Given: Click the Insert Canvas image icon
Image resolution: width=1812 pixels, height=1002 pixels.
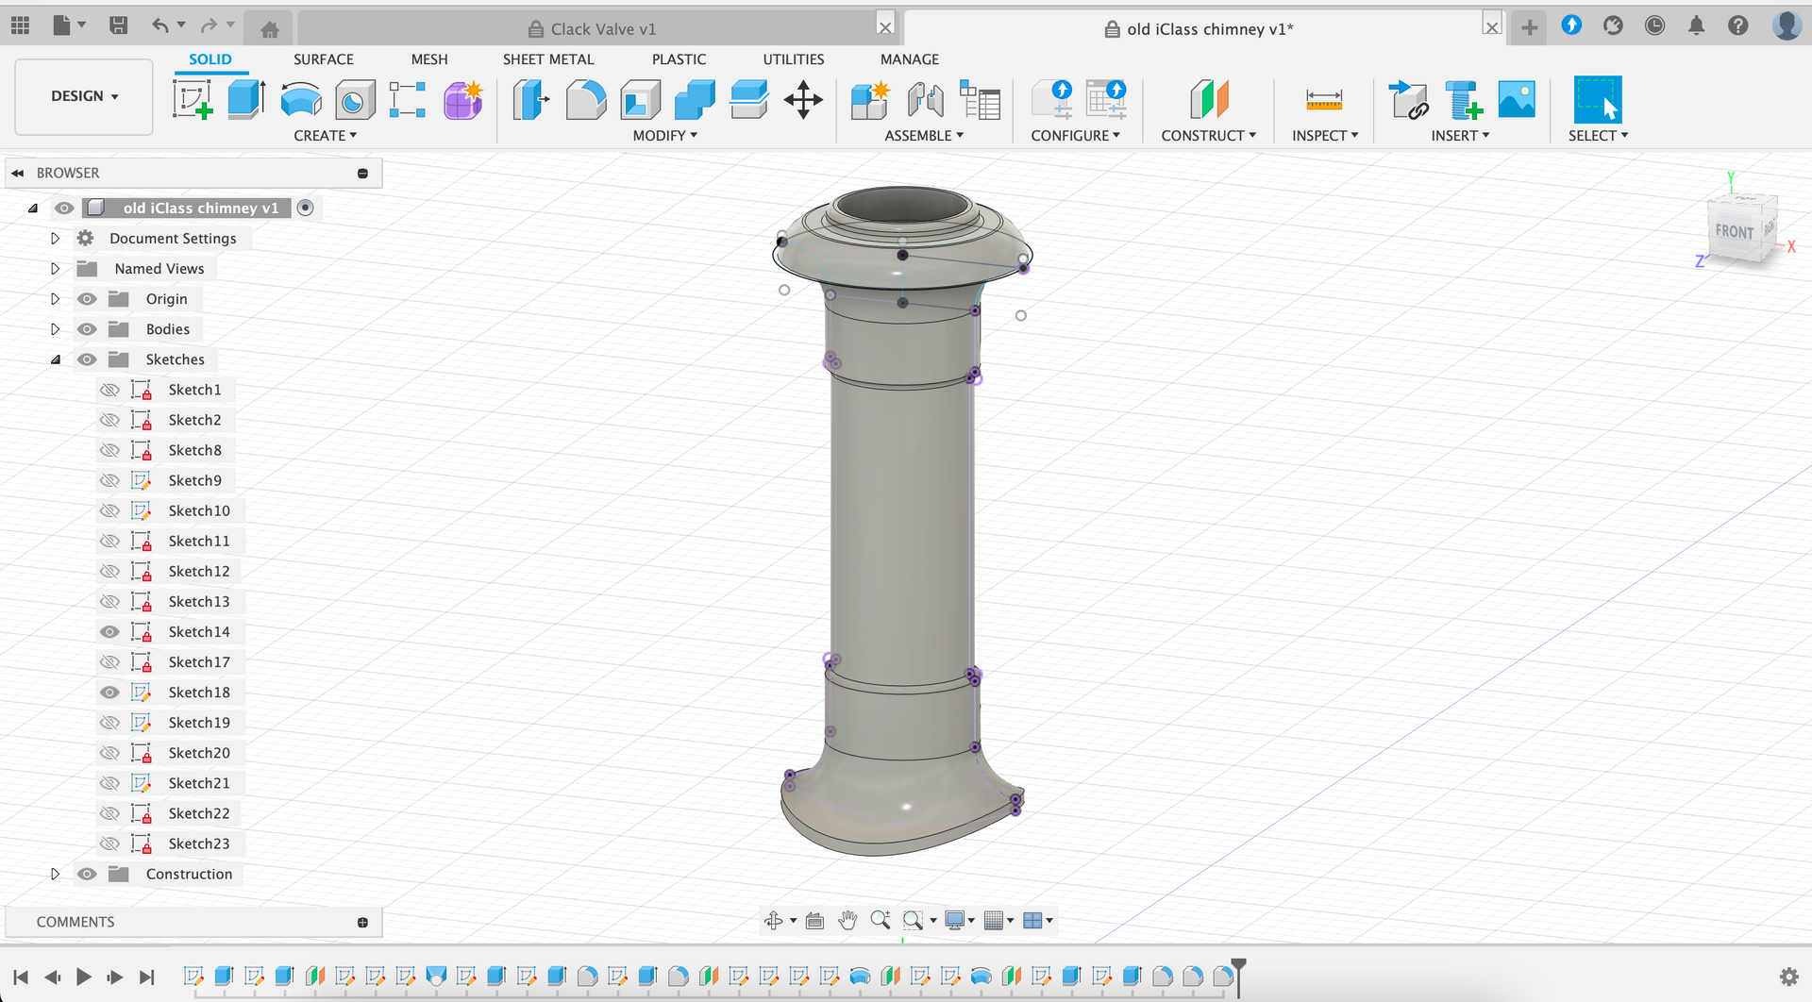Looking at the screenshot, I should click(x=1517, y=99).
